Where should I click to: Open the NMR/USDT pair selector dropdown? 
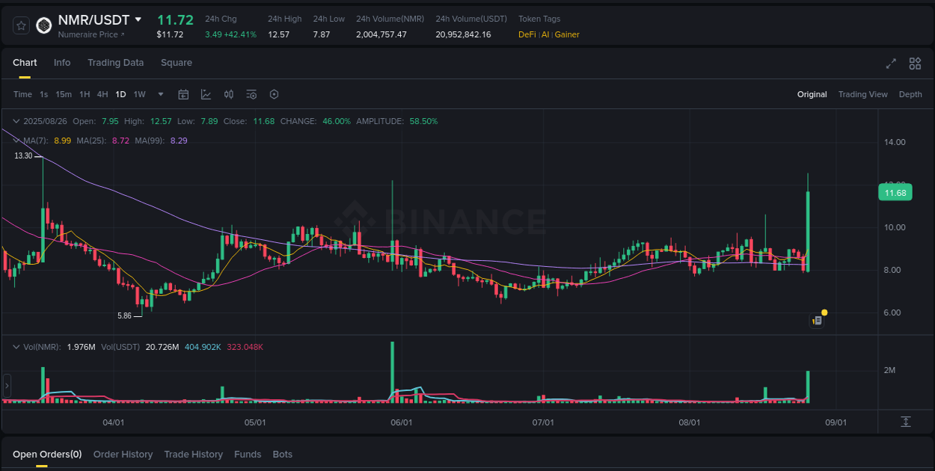pyautogui.click(x=138, y=19)
